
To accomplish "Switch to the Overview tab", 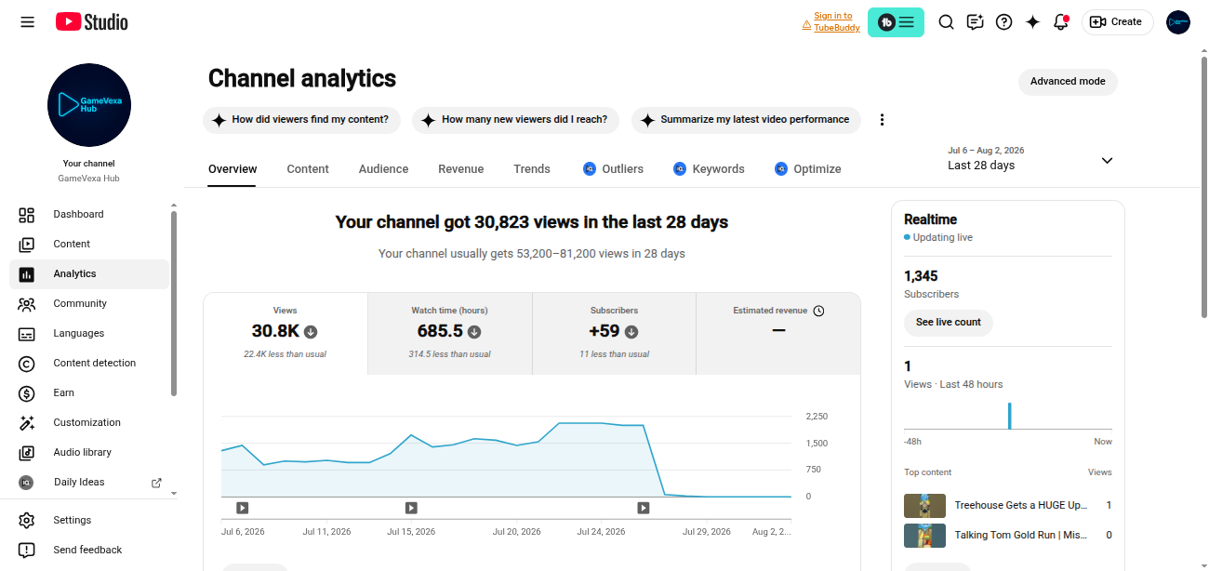I will [232, 169].
